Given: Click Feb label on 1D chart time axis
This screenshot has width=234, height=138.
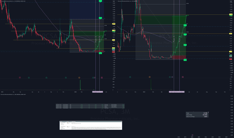Looking at the screenshot, I should [82, 92].
